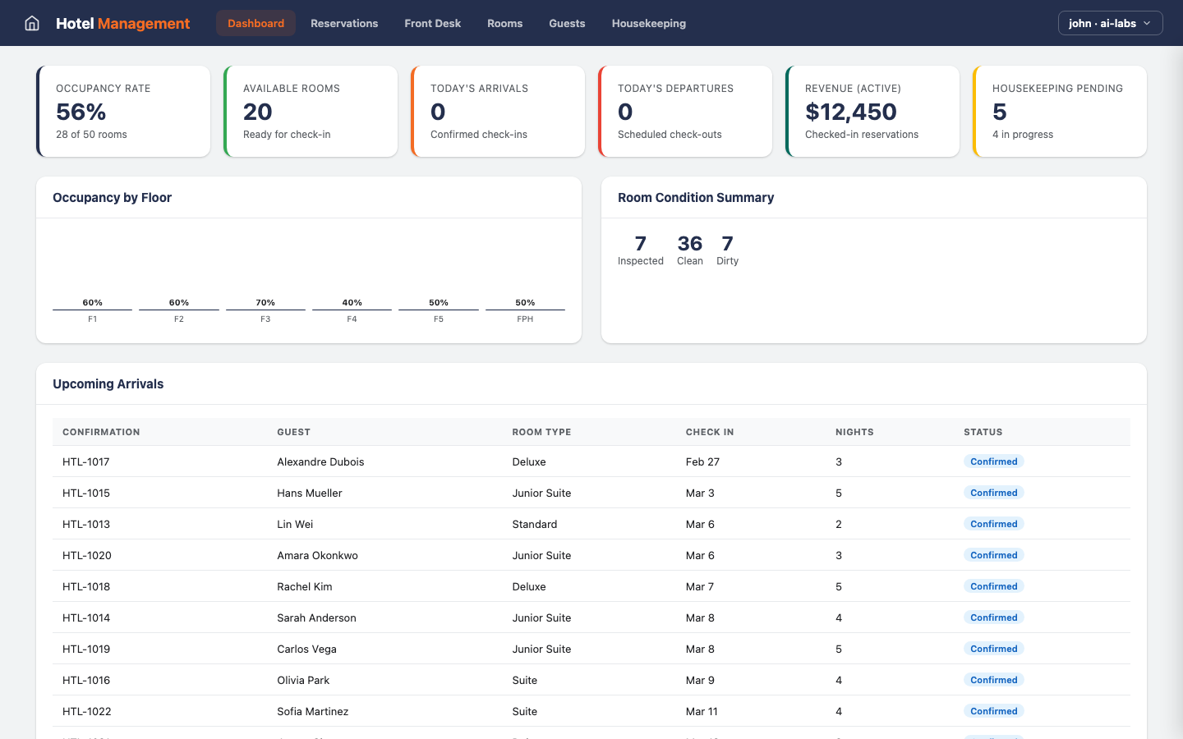Click the home icon in the navbar
This screenshot has height=739, width=1183.
click(x=31, y=23)
